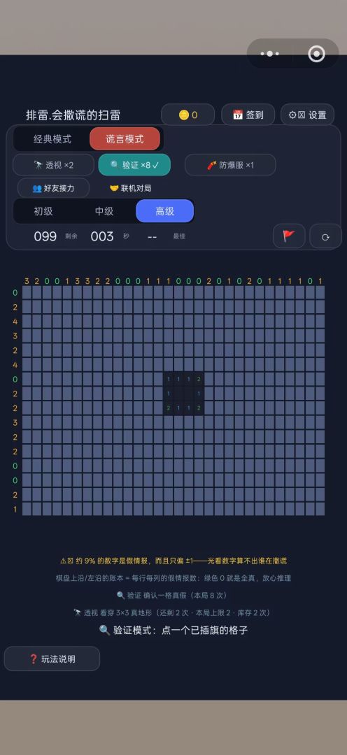This screenshot has width=347, height=755.
Task: Click the yellow warning about 9% false numbers
Action: click(173, 561)
